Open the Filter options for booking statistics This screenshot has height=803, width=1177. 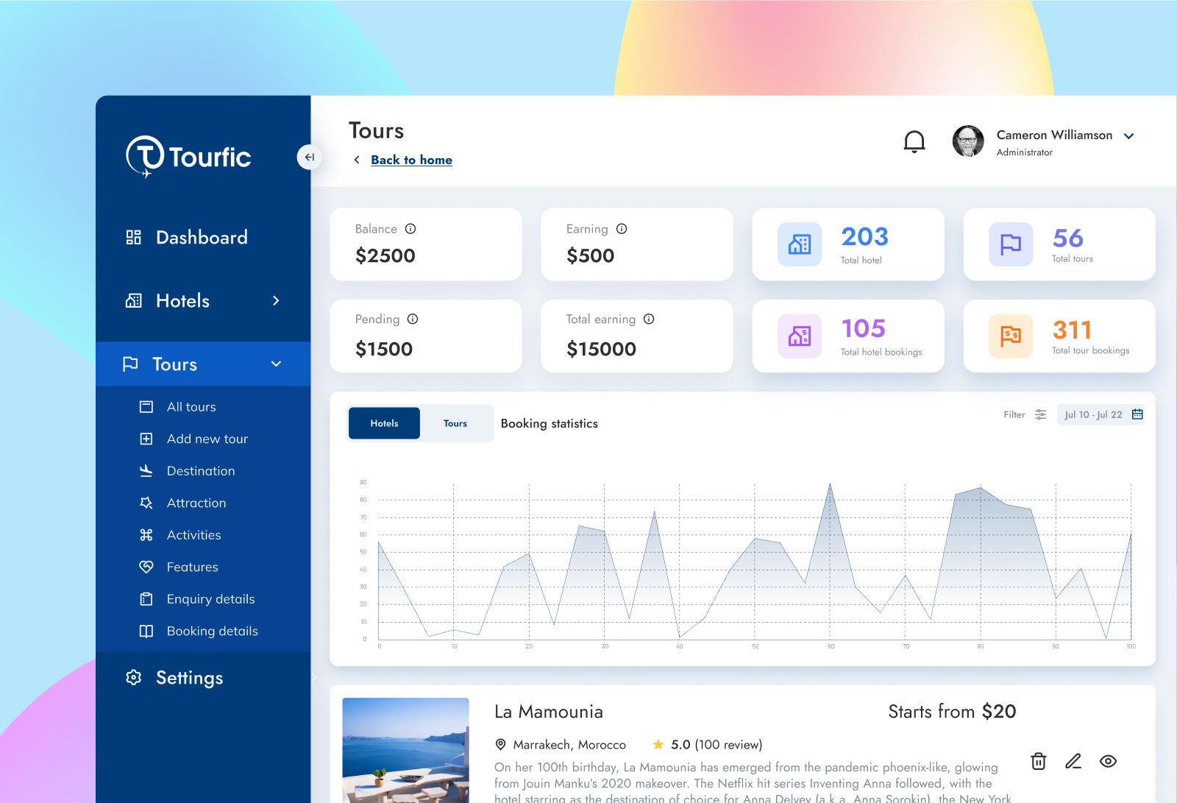tap(1039, 414)
